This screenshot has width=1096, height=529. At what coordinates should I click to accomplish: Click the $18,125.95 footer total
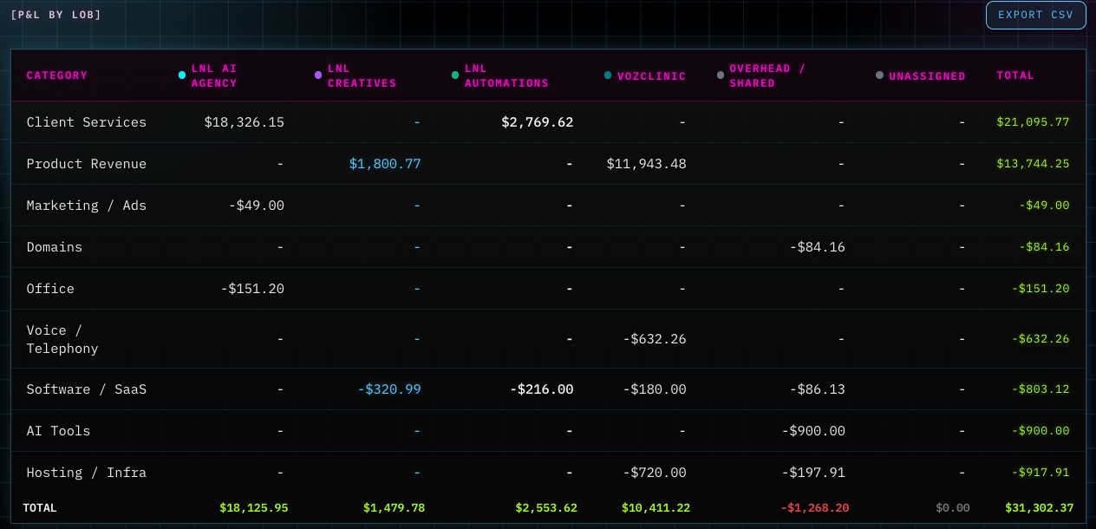[254, 508]
